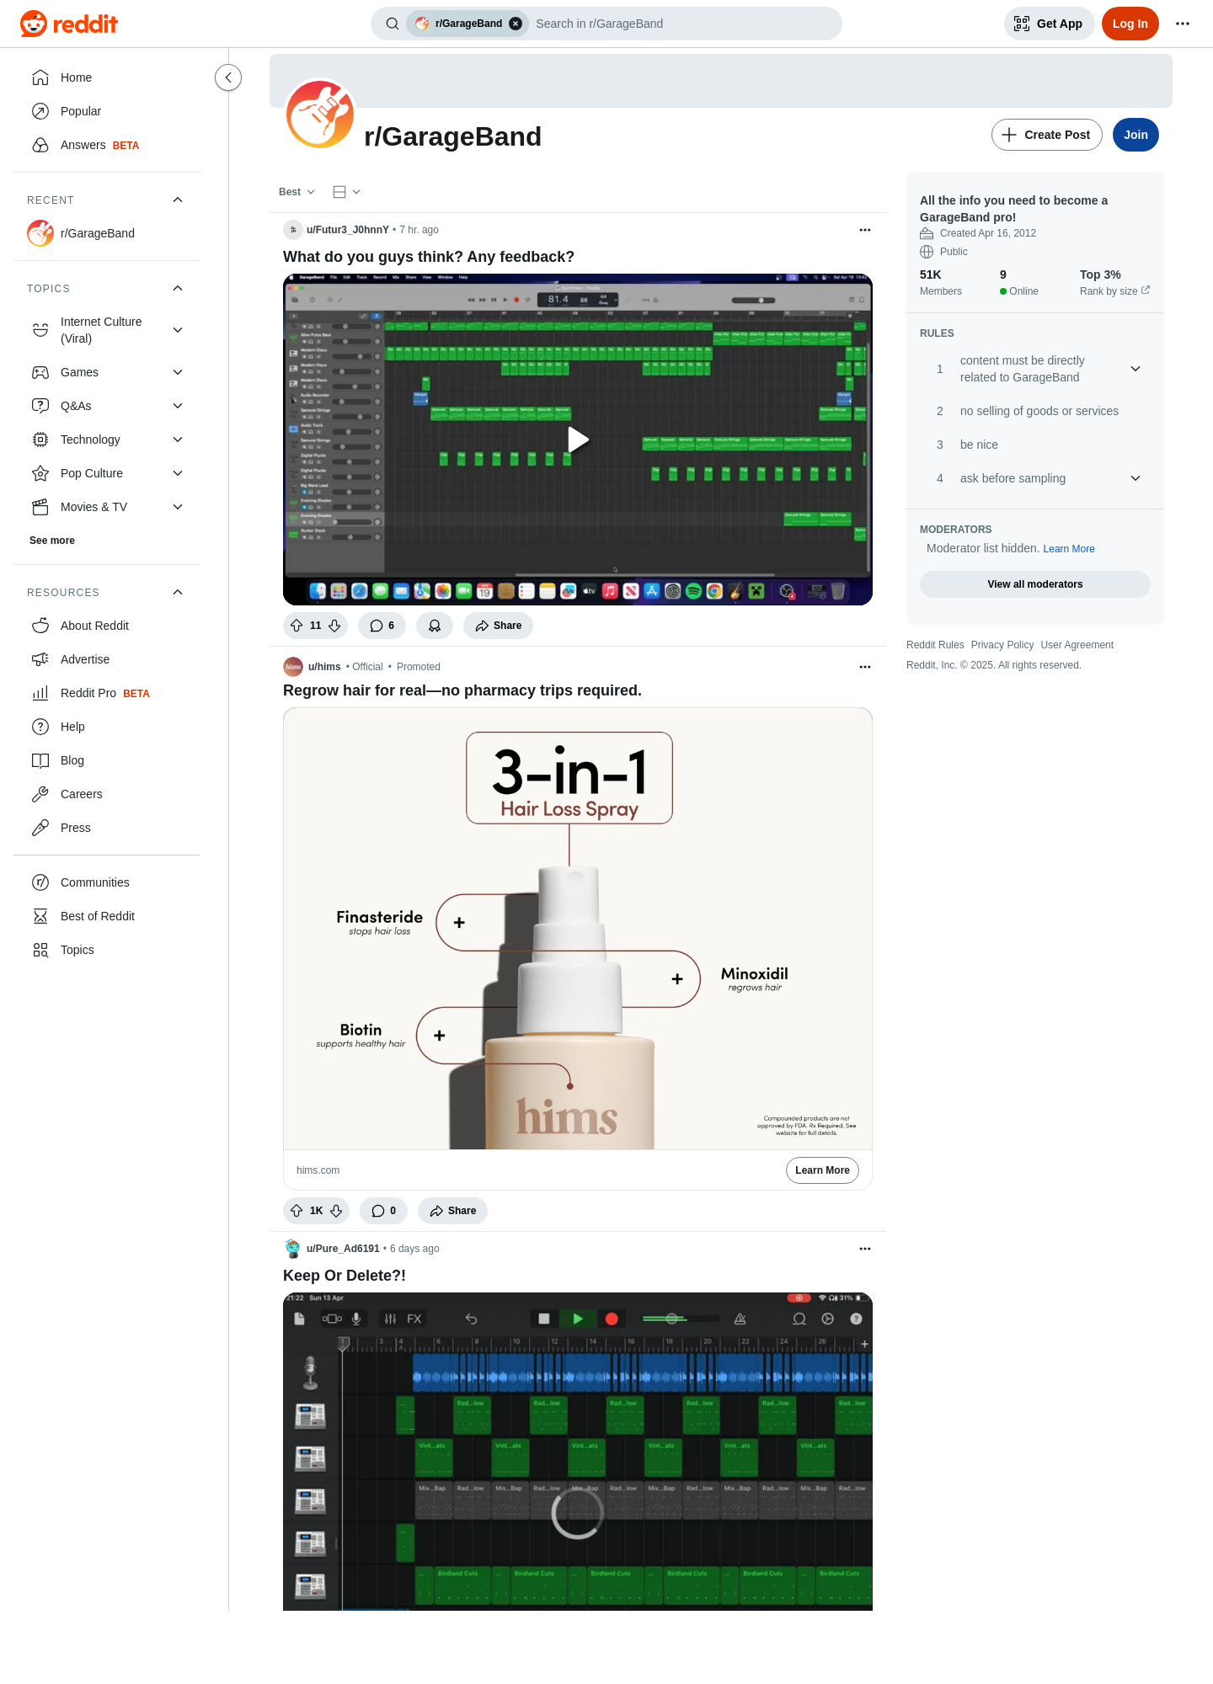Open Answers BETA in the sidebar
Viewport: 1213px width, 1684px height.
pyautogui.click(x=106, y=145)
